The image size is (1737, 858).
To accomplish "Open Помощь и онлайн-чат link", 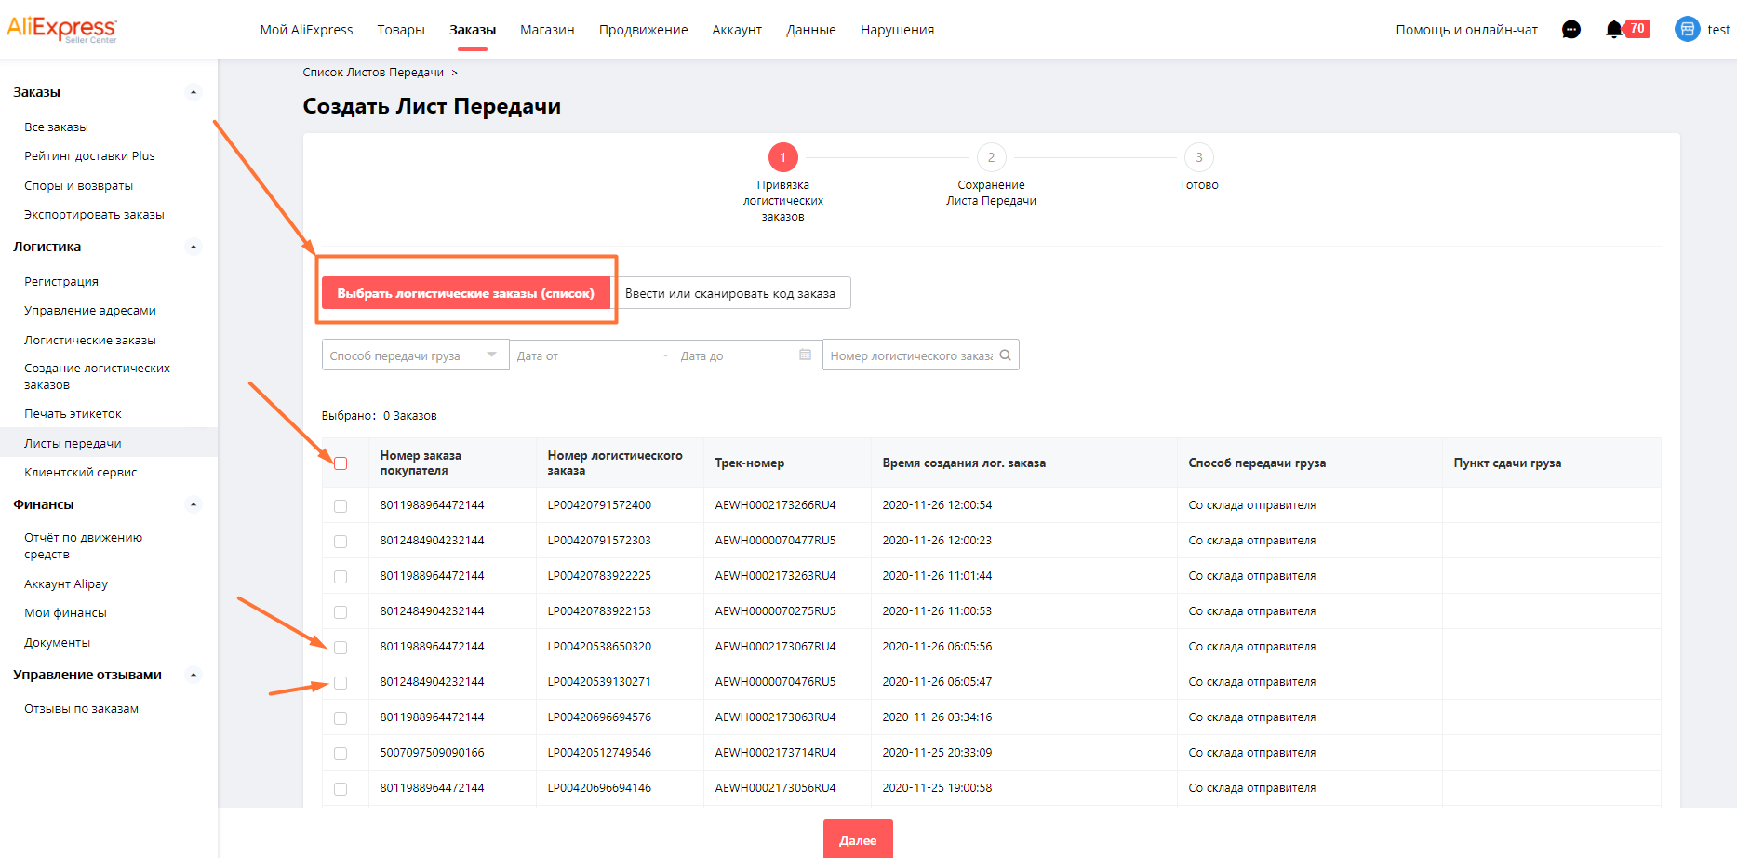I will (x=1466, y=30).
